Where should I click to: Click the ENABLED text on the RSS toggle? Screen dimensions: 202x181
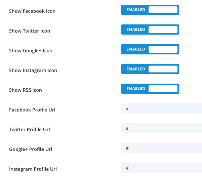click(136, 89)
